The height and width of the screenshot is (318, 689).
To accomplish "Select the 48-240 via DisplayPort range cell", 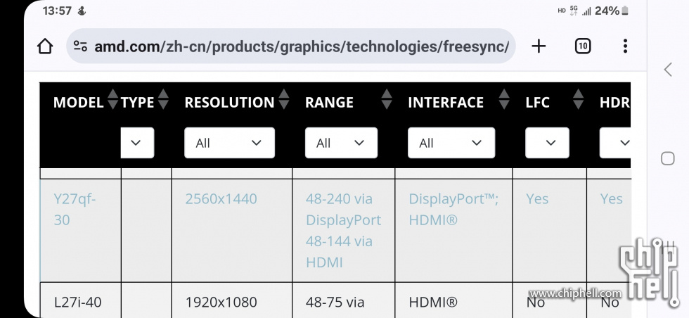I will 344,231.
